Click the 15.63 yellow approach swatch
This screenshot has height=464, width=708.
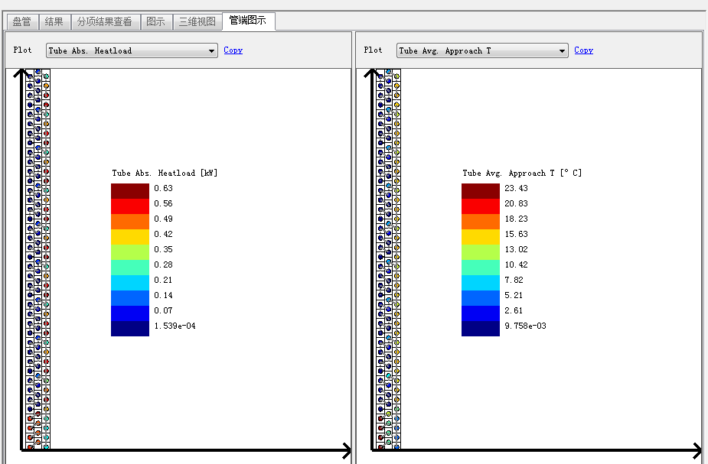click(481, 237)
